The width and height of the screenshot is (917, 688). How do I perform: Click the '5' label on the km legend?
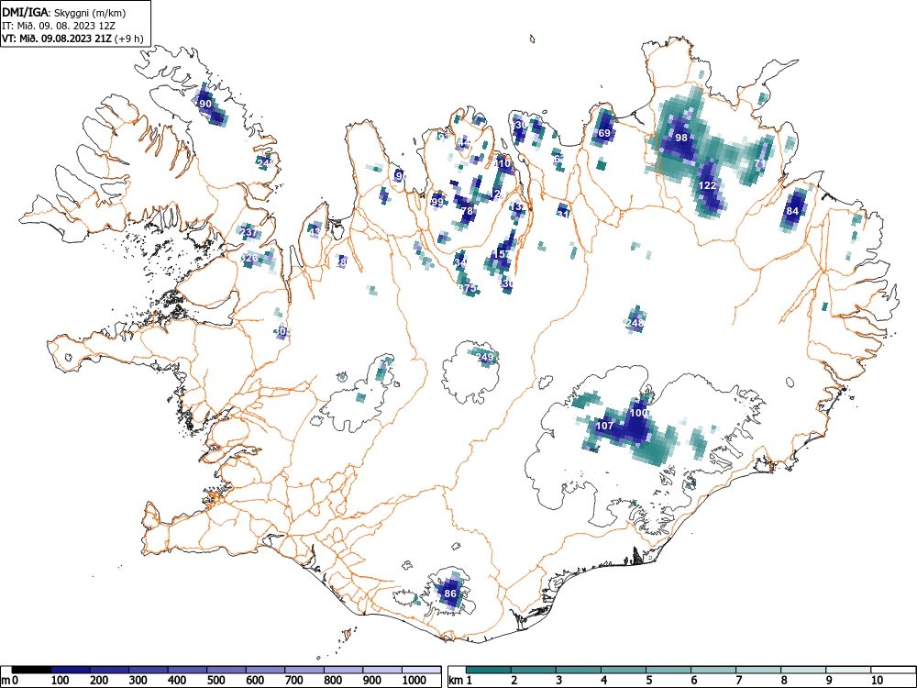coord(649,681)
